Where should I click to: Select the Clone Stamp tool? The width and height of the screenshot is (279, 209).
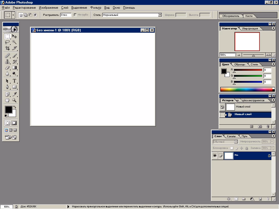(x=7, y=62)
